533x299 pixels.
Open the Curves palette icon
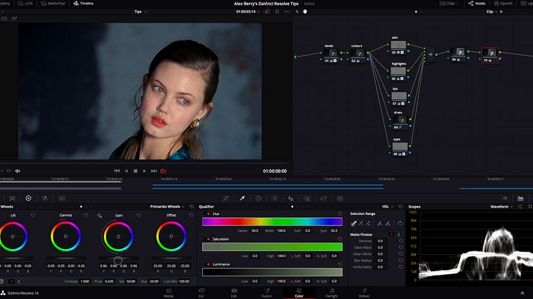click(226, 198)
